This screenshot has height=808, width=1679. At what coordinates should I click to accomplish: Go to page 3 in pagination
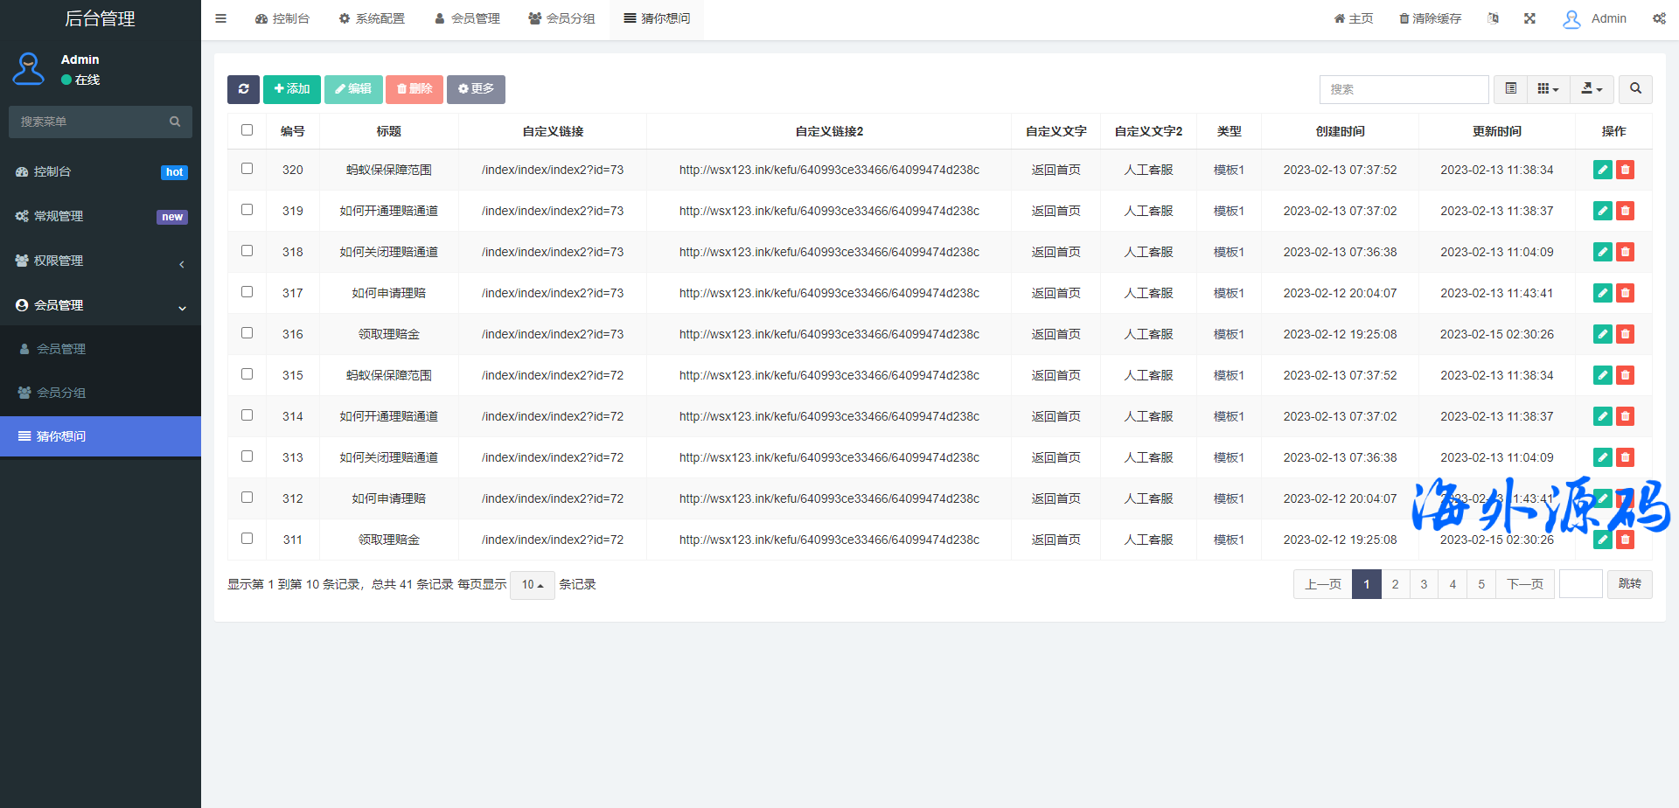pyautogui.click(x=1424, y=584)
